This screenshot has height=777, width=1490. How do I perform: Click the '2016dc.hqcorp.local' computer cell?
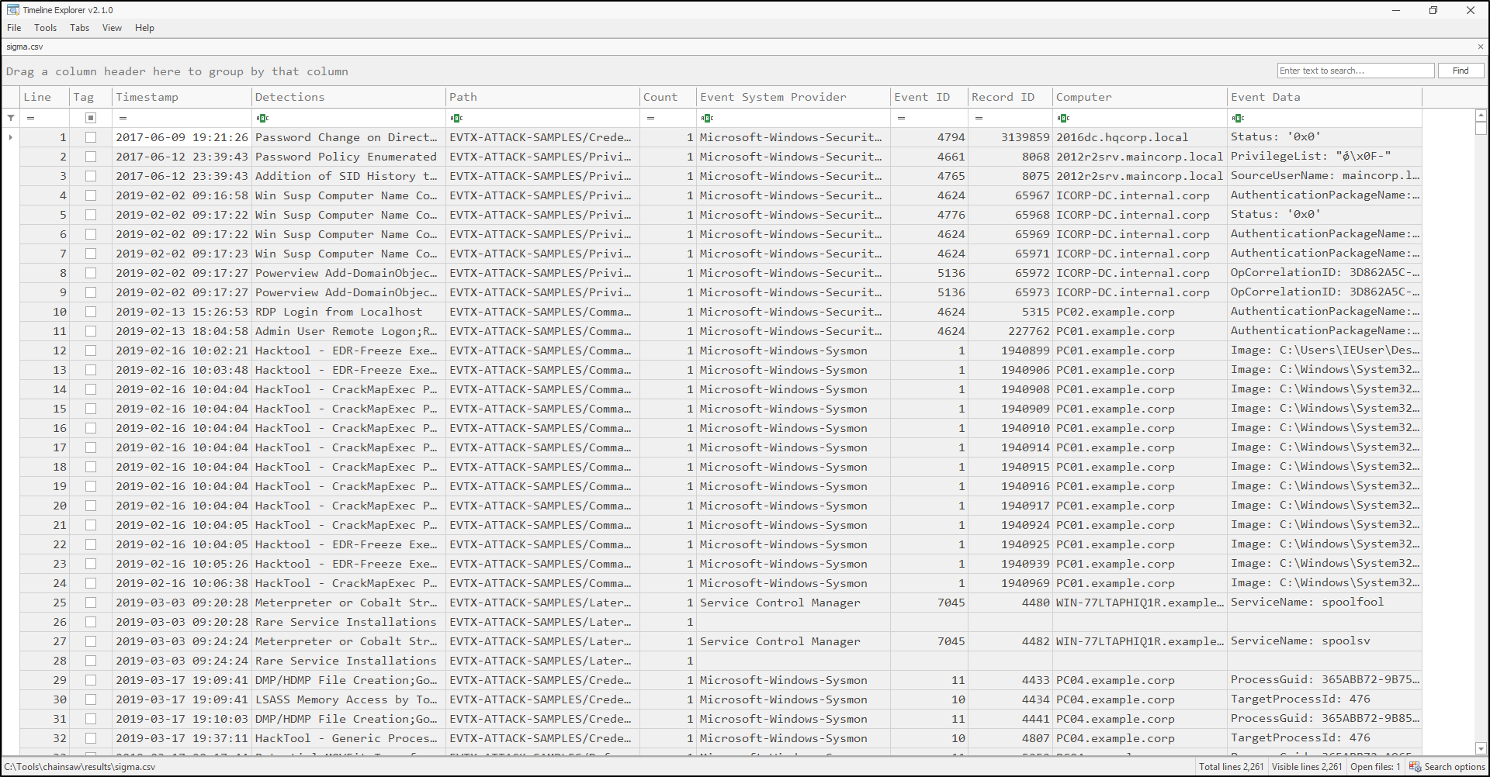[1140, 137]
